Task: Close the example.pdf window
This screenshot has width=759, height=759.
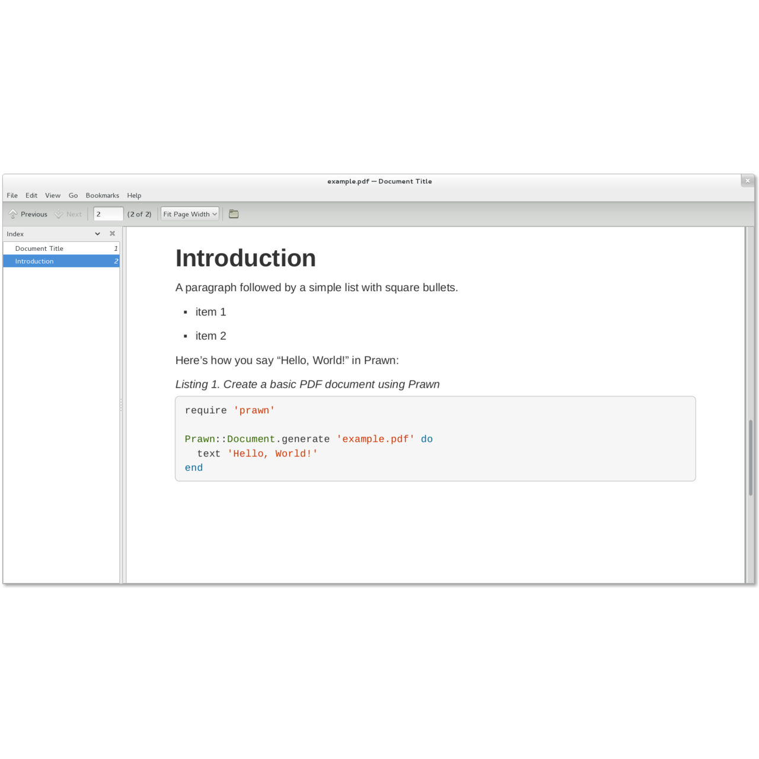Action: (x=747, y=181)
